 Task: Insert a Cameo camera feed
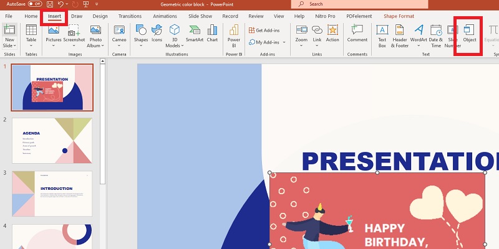(119, 36)
